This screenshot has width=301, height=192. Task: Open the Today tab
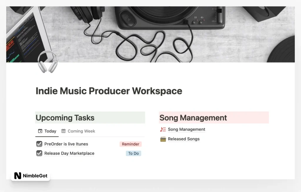pyautogui.click(x=47, y=131)
